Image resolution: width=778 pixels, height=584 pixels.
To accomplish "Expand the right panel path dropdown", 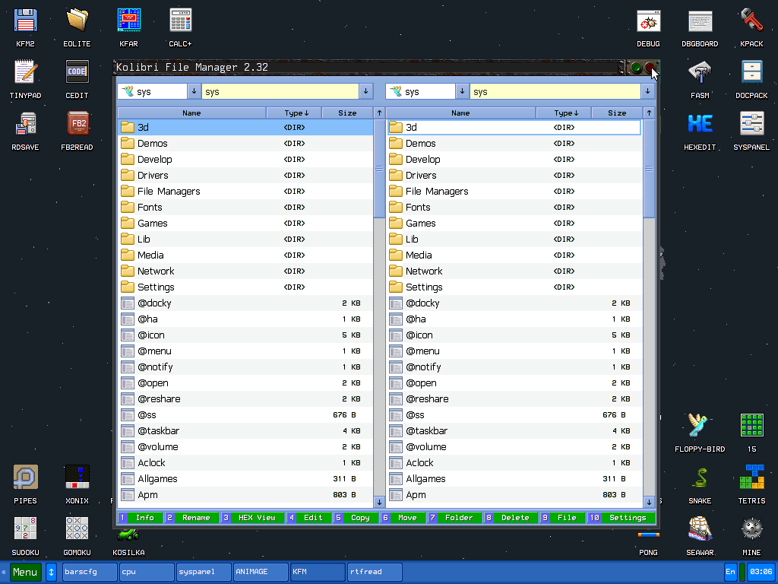I will coord(647,90).
